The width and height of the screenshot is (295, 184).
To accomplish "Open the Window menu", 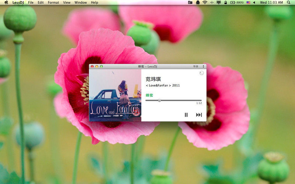I will click(x=81, y=3).
